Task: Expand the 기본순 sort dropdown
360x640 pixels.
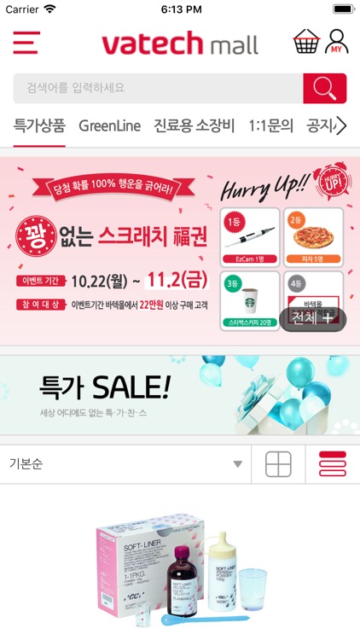Action: pyautogui.click(x=125, y=464)
